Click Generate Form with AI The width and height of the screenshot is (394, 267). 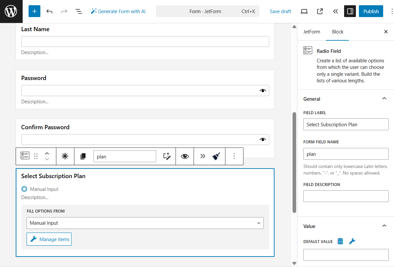click(x=118, y=11)
